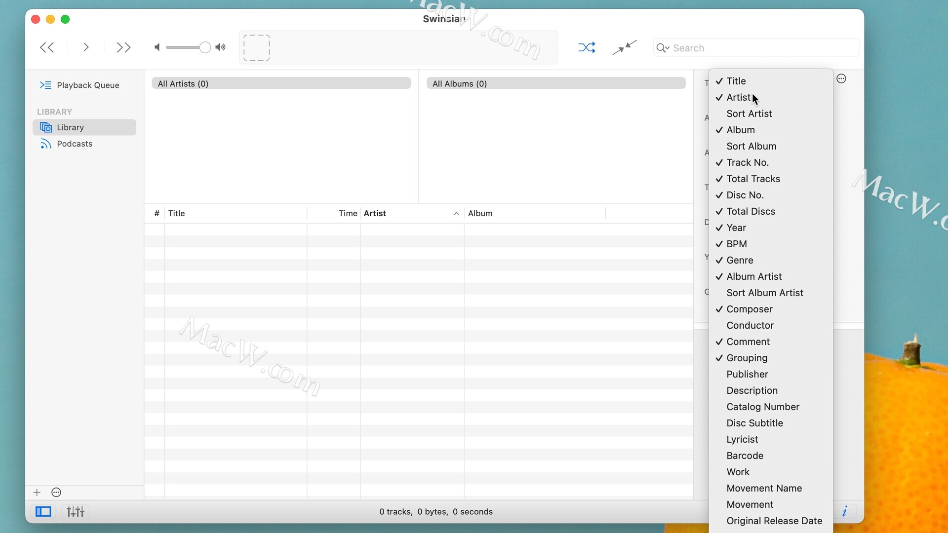Toggle sidebar visibility icon in bottom bar

point(43,512)
